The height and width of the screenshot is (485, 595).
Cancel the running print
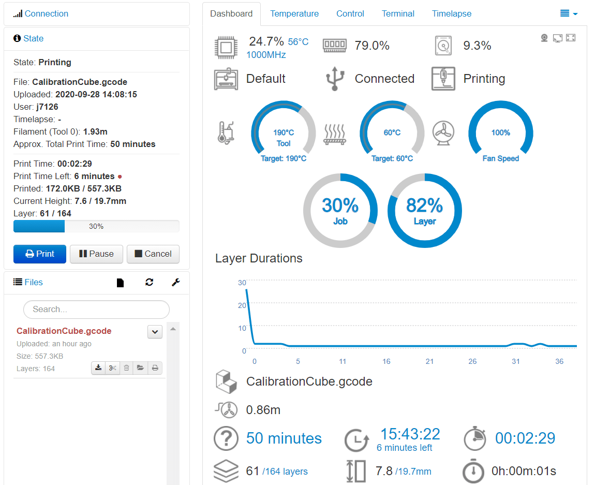(x=153, y=254)
